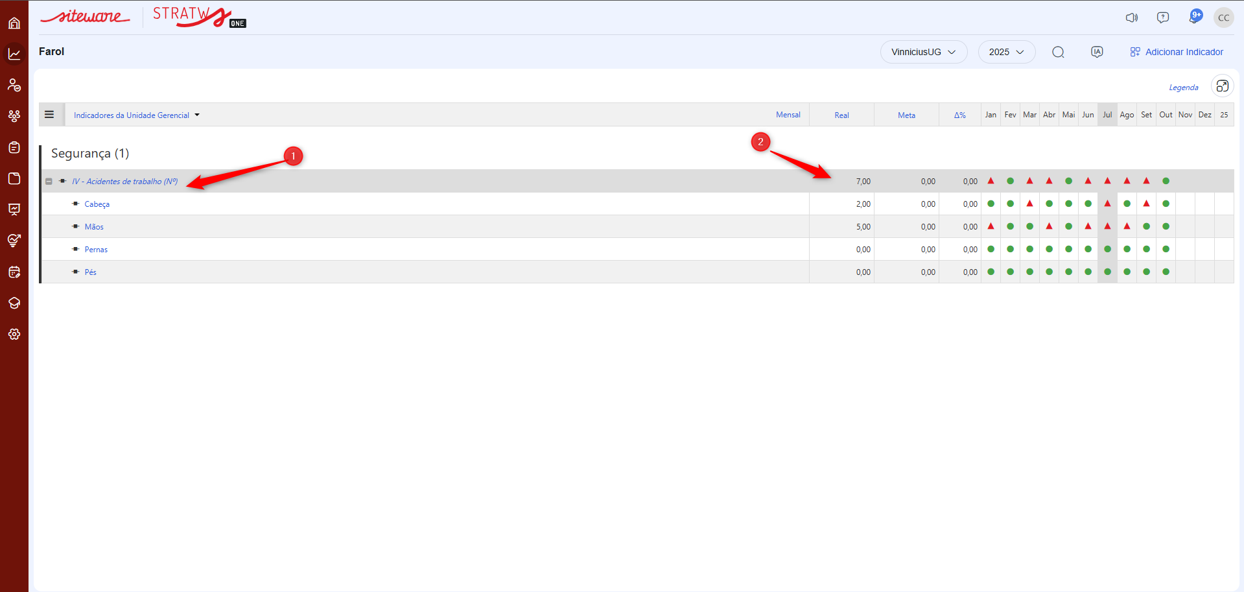Open the hamburger menu in table header
The height and width of the screenshot is (592, 1244).
tap(49, 115)
